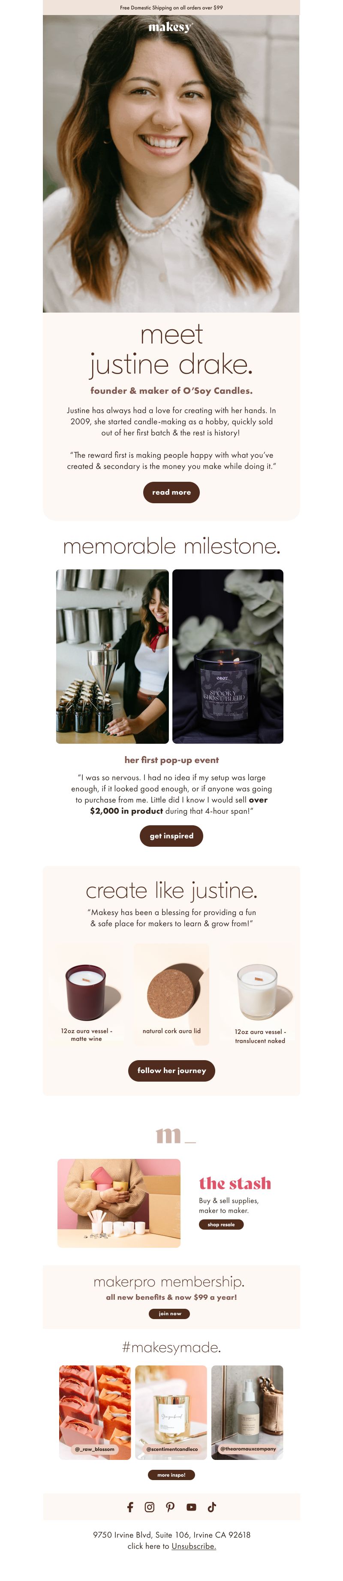The height and width of the screenshot is (1581, 343).
Task: Open the Pinterest social icon
Action: pyautogui.click(x=170, y=1507)
